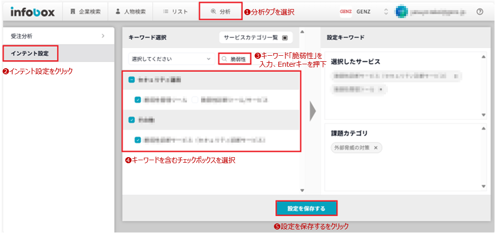Expand the 受注分析 sidebar chevron
497x235 pixels.
point(103,36)
